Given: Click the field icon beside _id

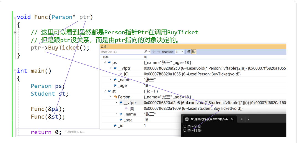Looking at the screenshot, I should coord(115,125).
